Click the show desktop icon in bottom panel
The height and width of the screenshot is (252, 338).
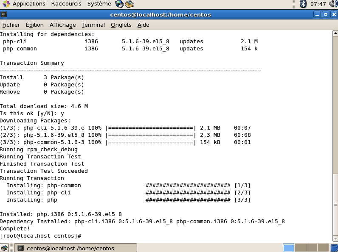(x=4, y=248)
